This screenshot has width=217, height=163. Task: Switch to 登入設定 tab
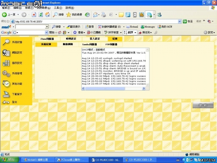95,39
